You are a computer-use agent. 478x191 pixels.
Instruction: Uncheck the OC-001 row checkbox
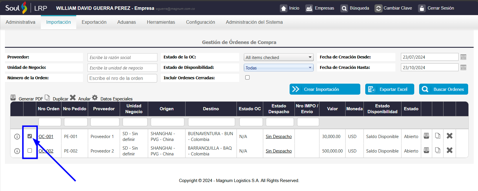[x=30, y=136]
